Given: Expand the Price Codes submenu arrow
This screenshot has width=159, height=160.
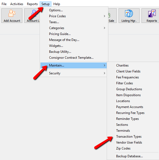Looking at the screenshot, I should [104, 16].
